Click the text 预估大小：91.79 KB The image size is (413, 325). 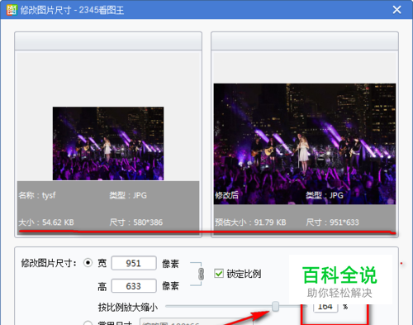click(x=250, y=222)
